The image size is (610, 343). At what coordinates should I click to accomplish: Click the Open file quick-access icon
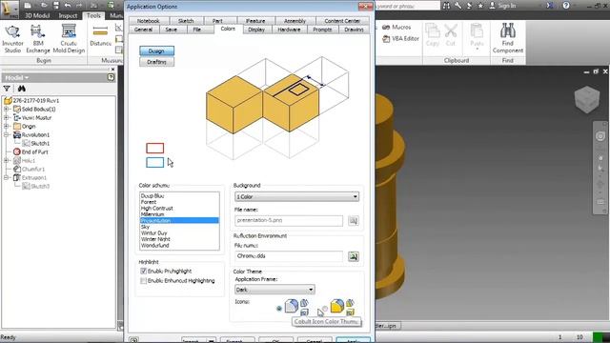(43, 6)
